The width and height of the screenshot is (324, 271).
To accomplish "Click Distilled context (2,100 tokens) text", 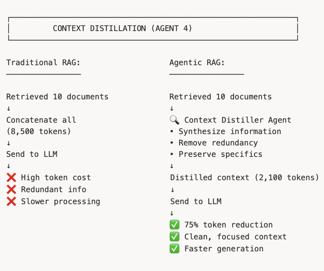I will pyautogui.click(x=244, y=177).
